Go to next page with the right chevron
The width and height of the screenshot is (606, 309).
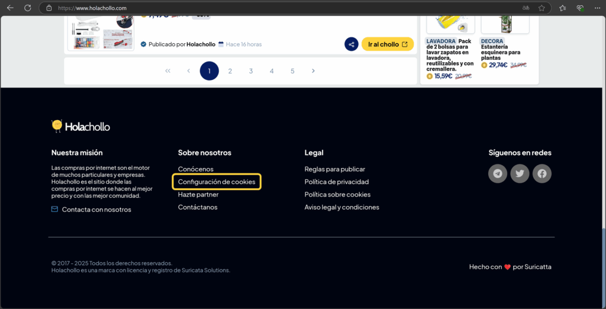tap(313, 71)
